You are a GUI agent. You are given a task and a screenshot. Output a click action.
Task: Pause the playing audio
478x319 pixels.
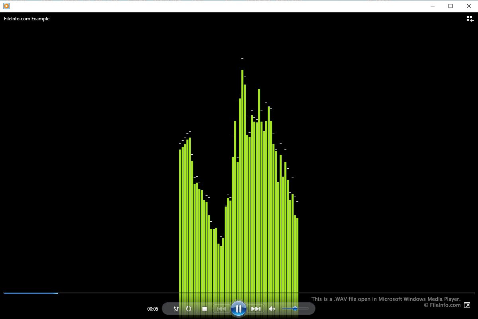coord(239,308)
